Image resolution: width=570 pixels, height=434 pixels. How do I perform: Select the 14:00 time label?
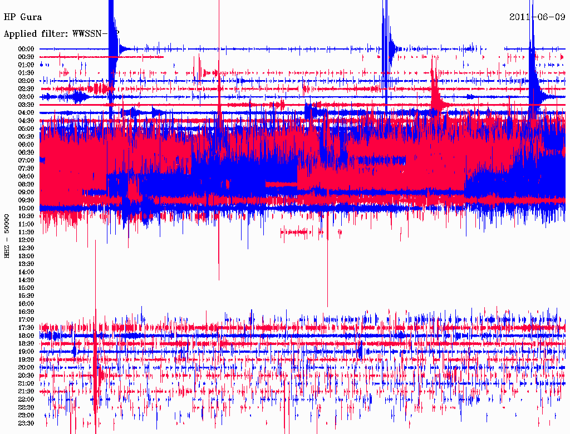[x=26, y=272]
